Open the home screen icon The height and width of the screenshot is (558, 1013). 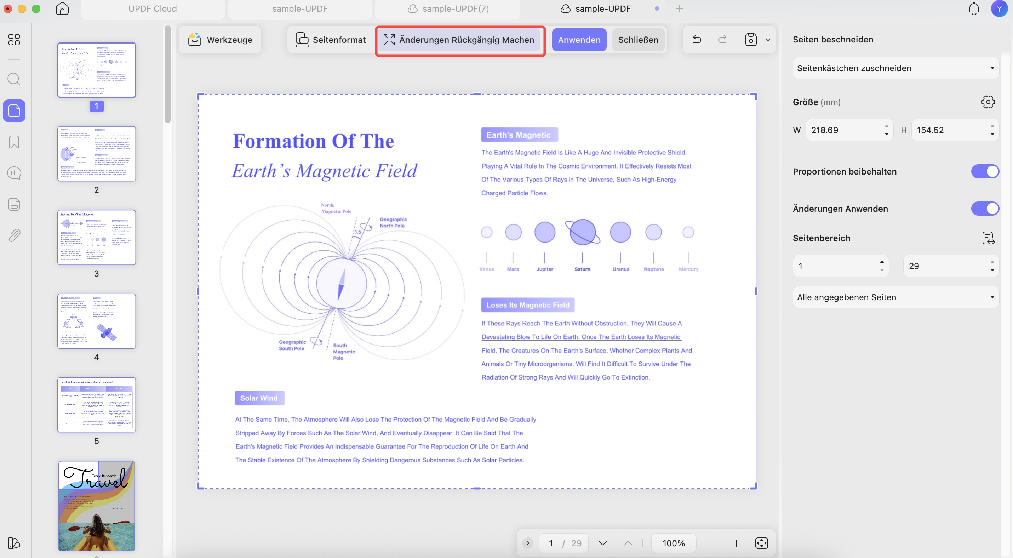click(62, 8)
